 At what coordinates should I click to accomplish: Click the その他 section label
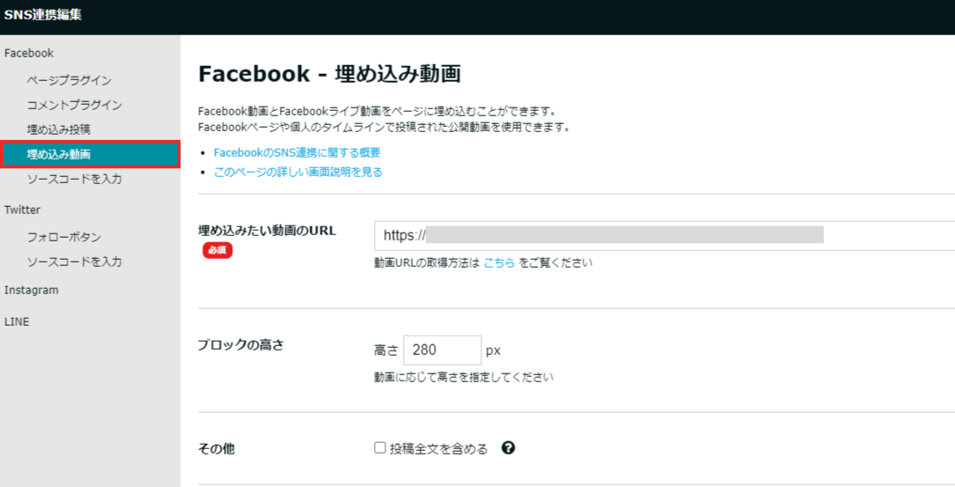tap(217, 449)
